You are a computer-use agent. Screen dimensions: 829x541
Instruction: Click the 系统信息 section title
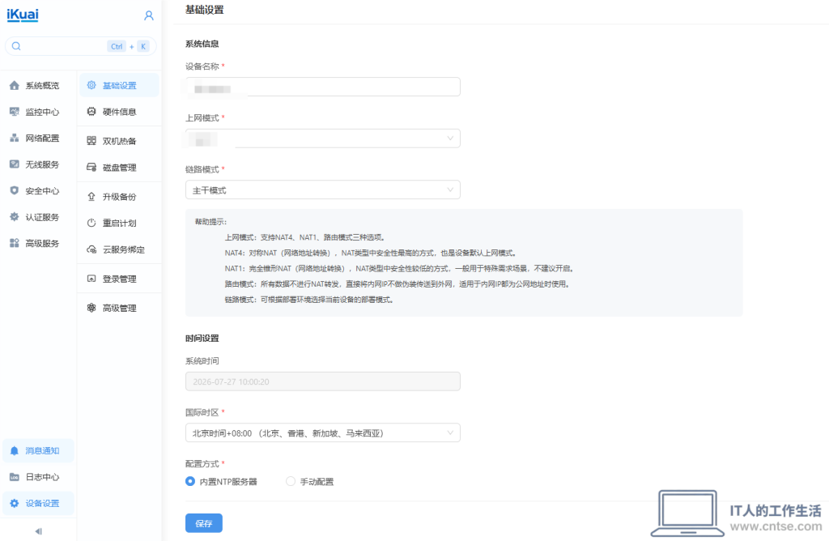[x=202, y=44]
